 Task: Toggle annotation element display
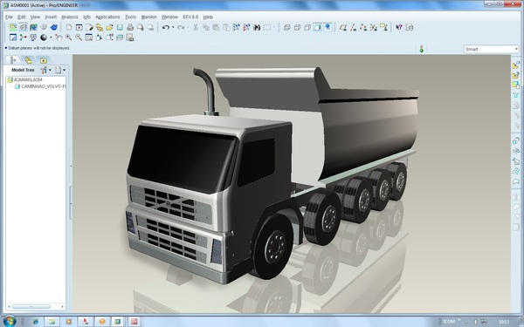pyautogui.click(x=383, y=27)
